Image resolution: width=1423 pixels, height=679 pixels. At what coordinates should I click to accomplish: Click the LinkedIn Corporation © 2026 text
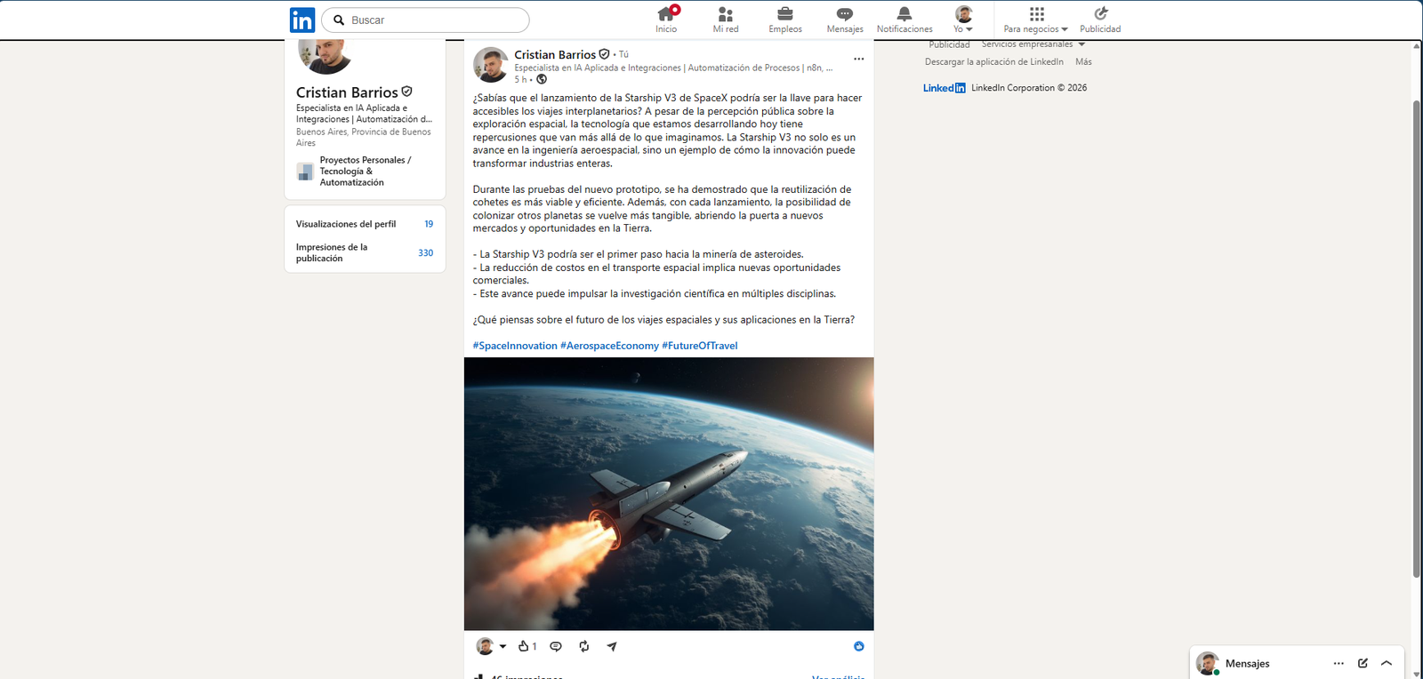[1029, 88]
